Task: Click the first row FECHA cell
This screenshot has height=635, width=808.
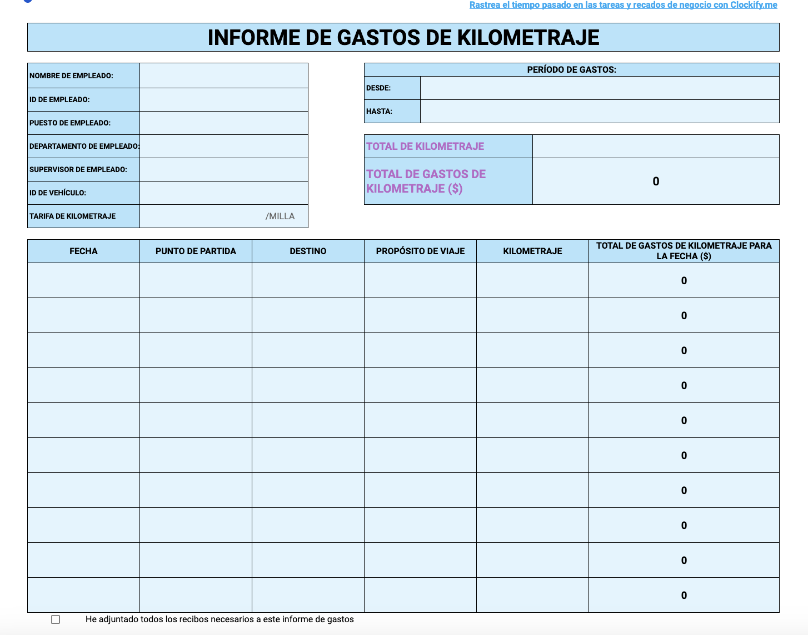Action: coord(83,280)
